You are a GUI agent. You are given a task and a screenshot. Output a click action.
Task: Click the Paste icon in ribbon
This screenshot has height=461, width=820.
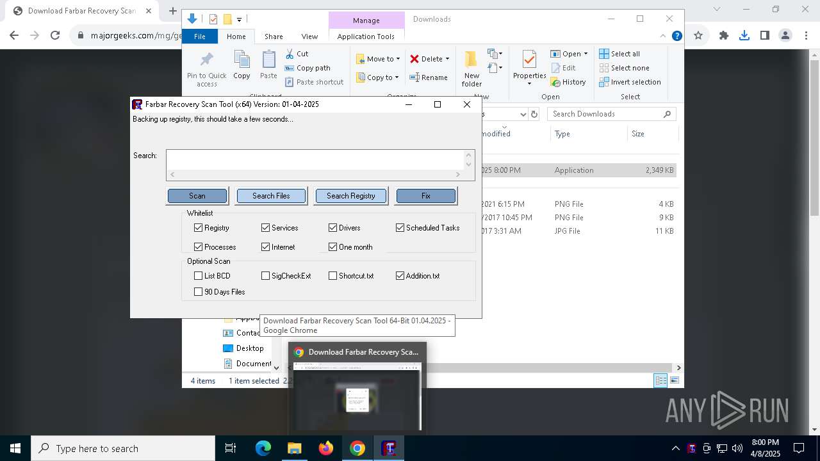[x=268, y=60]
